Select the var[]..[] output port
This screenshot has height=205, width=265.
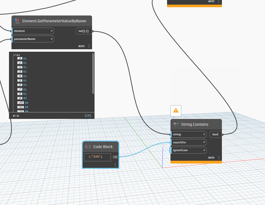[83, 31]
